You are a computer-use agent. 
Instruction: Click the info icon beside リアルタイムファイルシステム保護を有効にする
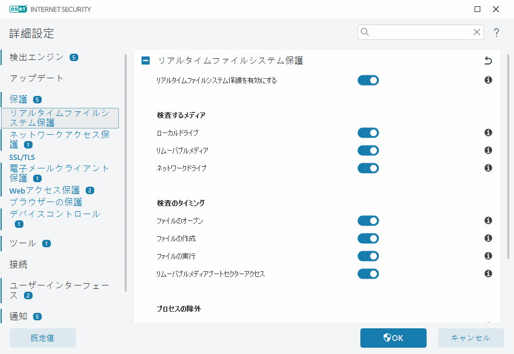click(x=488, y=80)
